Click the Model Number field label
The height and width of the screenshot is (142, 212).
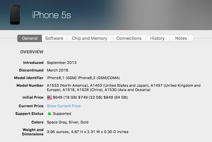pos(30,85)
